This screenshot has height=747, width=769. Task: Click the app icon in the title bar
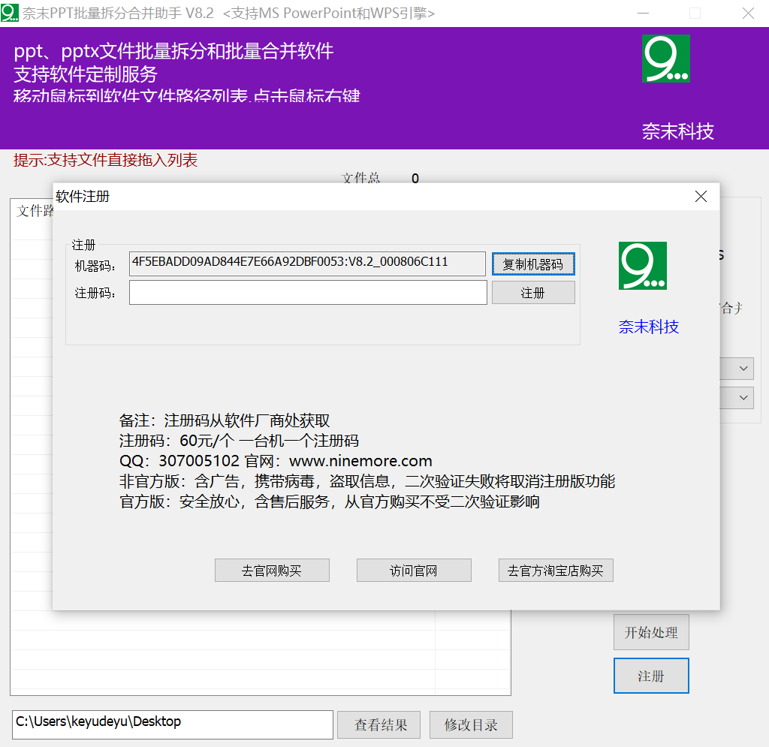[9, 13]
